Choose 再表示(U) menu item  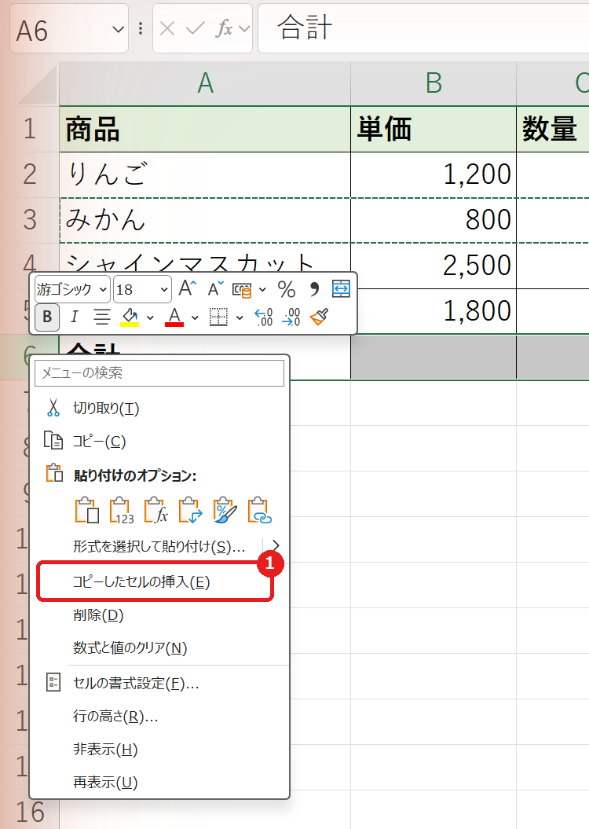159,782
